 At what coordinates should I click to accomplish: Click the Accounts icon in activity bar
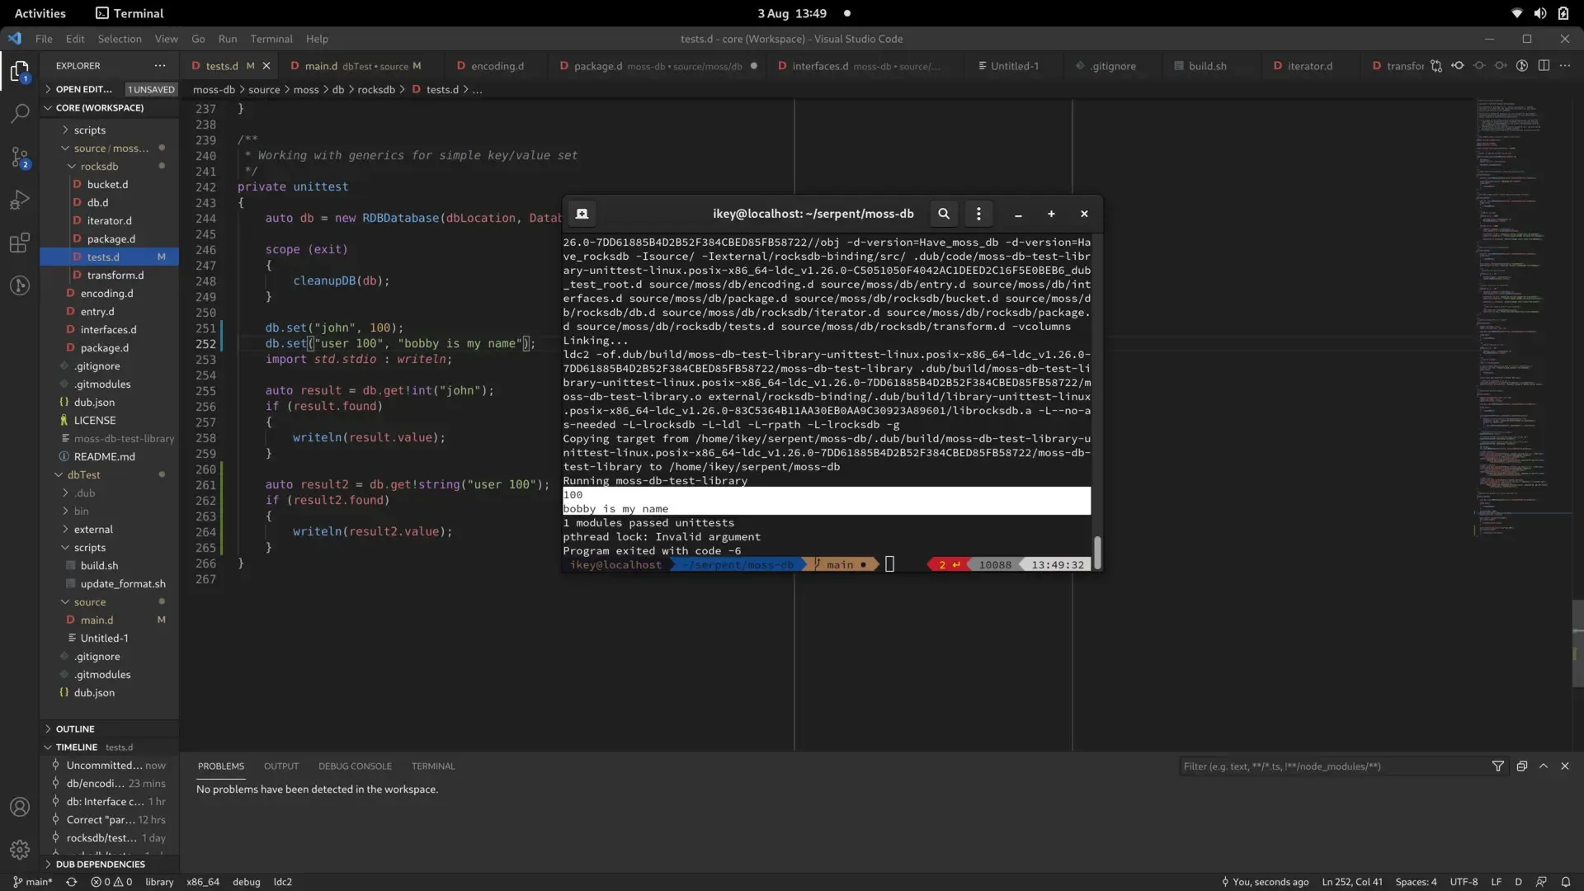(20, 807)
